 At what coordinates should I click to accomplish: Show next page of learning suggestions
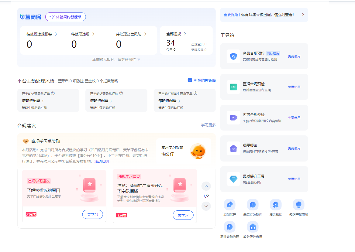(x=206, y=206)
